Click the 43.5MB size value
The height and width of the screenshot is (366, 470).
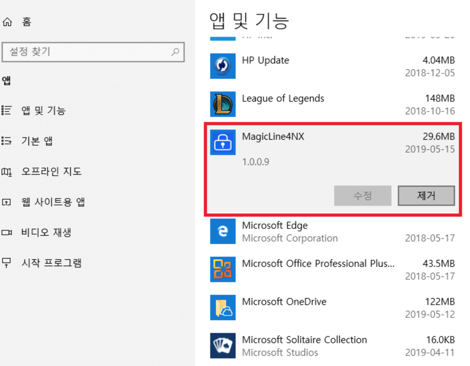(x=439, y=264)
